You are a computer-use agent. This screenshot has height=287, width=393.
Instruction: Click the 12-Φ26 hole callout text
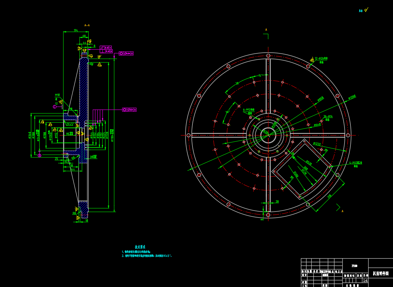(x=321, y=58)
